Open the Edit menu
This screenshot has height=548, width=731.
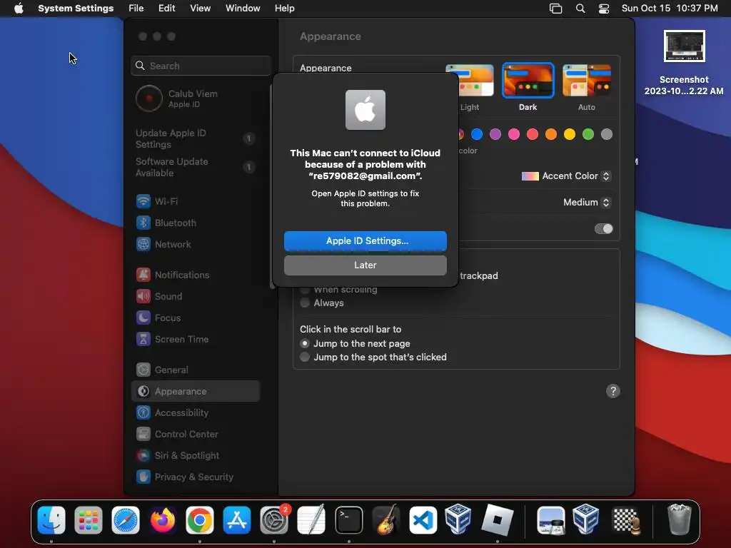pos(166,9)
